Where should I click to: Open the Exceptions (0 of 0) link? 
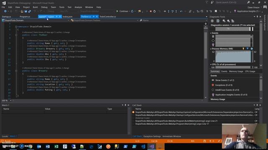click(x=224, y=85)
